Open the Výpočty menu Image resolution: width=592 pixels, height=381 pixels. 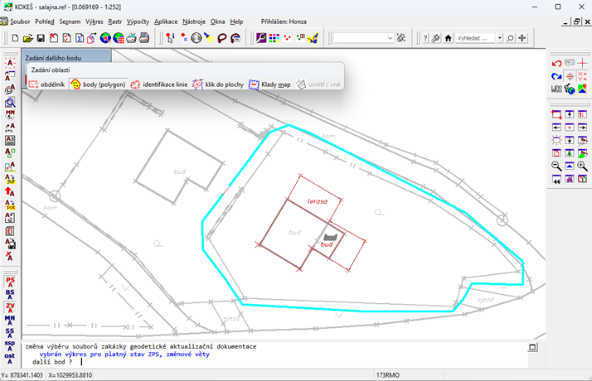tap(138, 22)
